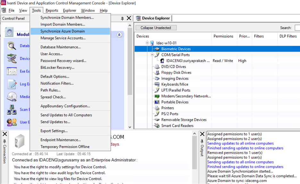
Task: Toggle the Connection panel pin
Action: (4, 141)
